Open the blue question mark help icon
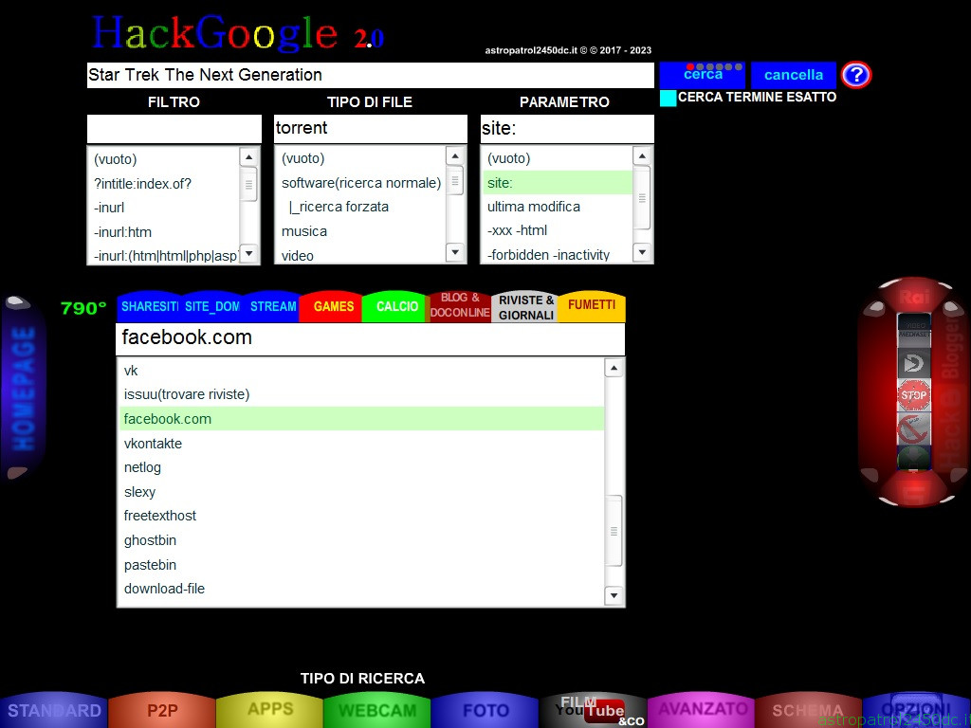The image size is (971, 728). [x=856, y=75]
